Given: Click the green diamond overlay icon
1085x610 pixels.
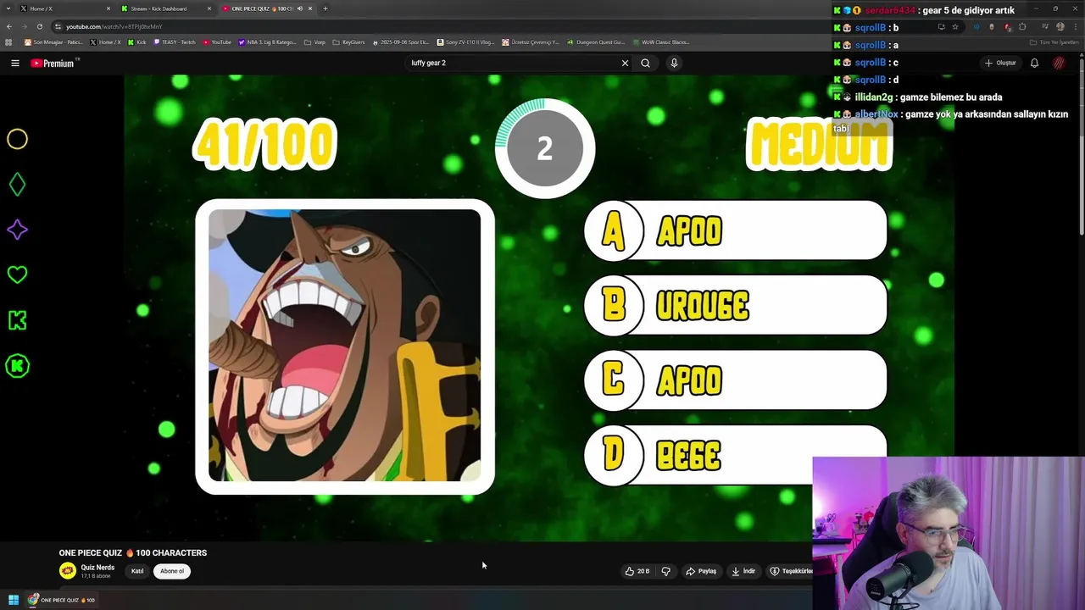Looking at the screenshot, I should pos(17,184).
